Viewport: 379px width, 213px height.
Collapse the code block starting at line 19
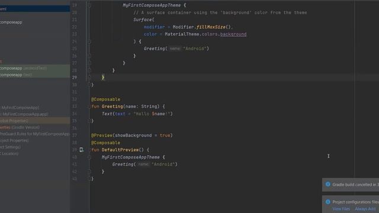[x=89, y=5]
